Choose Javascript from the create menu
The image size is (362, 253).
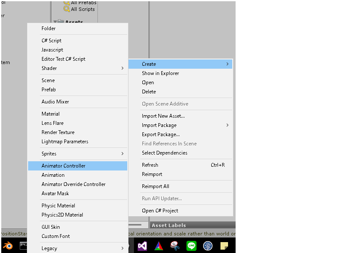[x=78, y=50]
